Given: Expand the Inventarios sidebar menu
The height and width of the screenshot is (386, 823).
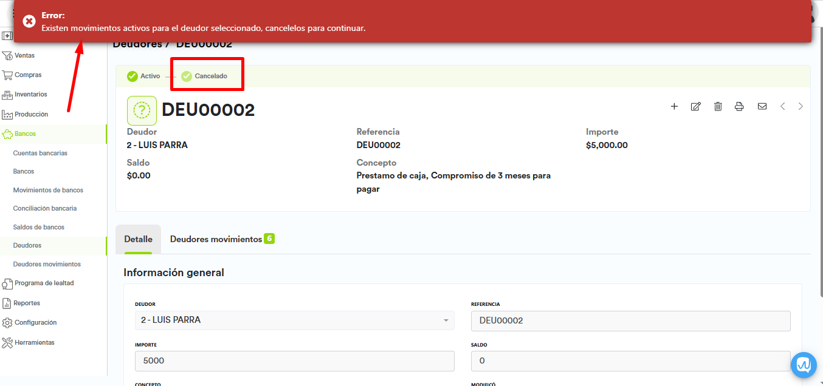Looking at the screenshot, I should click(30, 95).
